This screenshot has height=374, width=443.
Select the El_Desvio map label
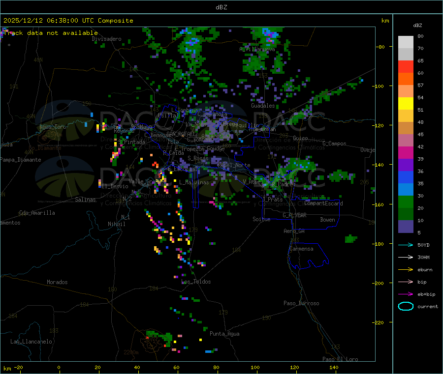point(115,186)
